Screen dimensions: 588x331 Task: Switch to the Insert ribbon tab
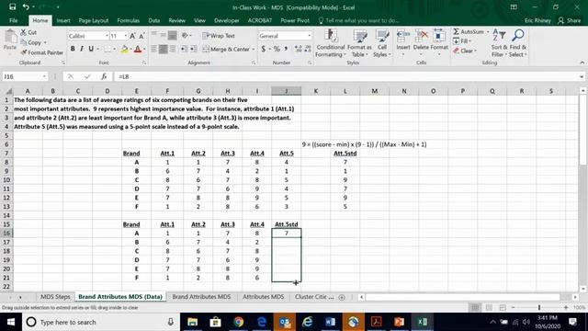pos(63,20)
